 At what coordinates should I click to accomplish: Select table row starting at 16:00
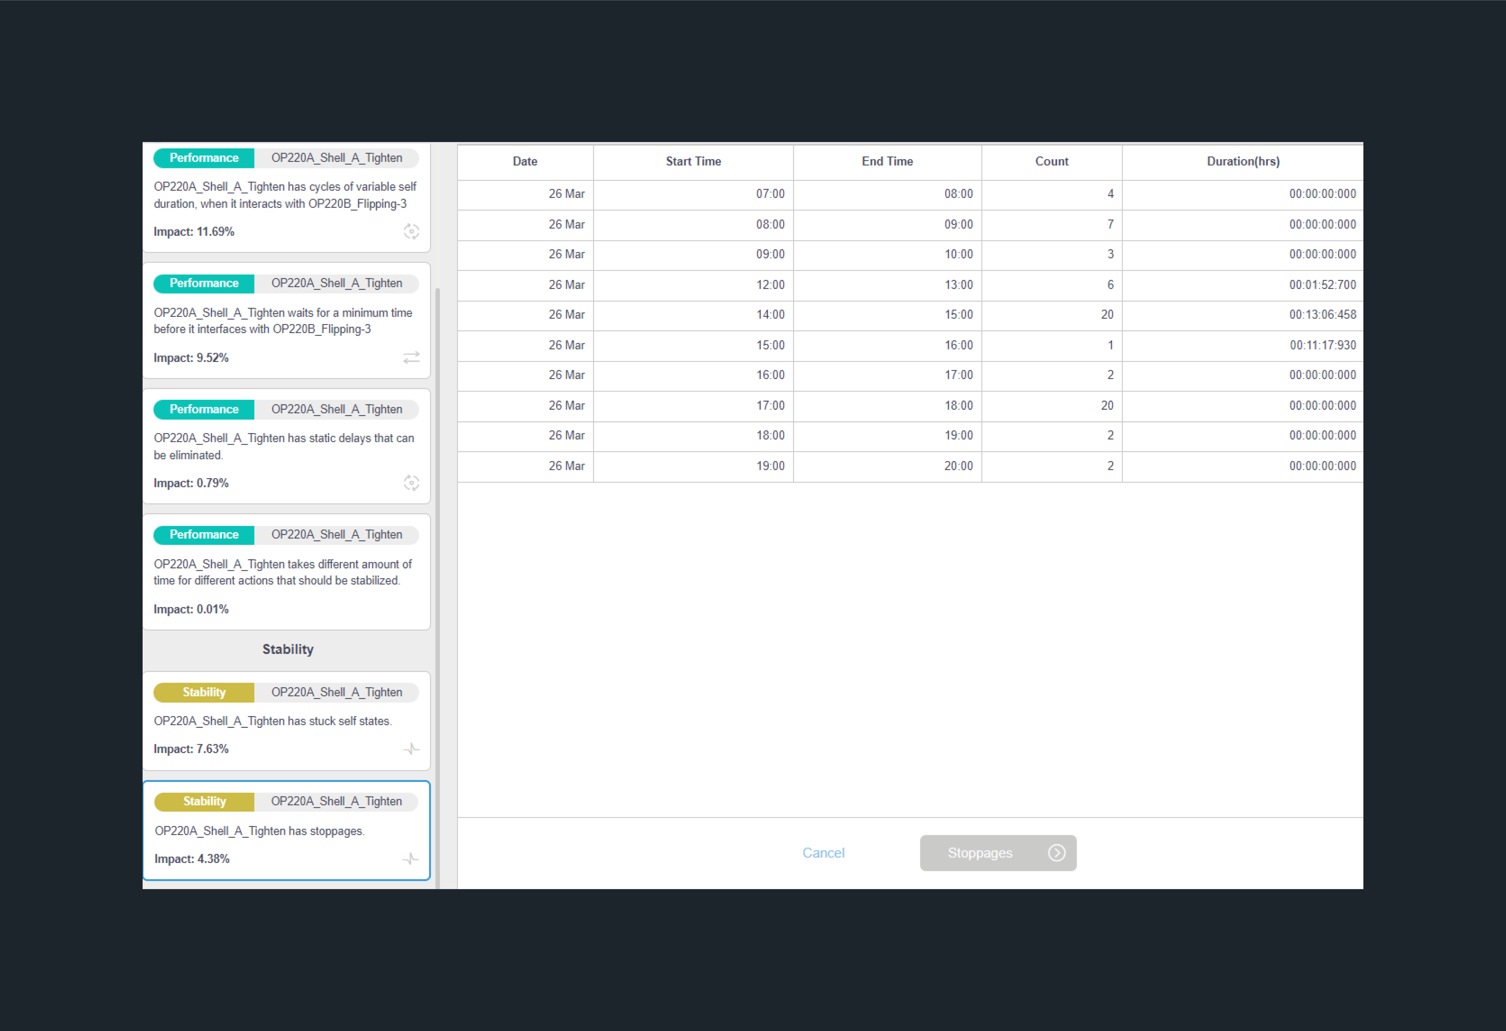911,375
